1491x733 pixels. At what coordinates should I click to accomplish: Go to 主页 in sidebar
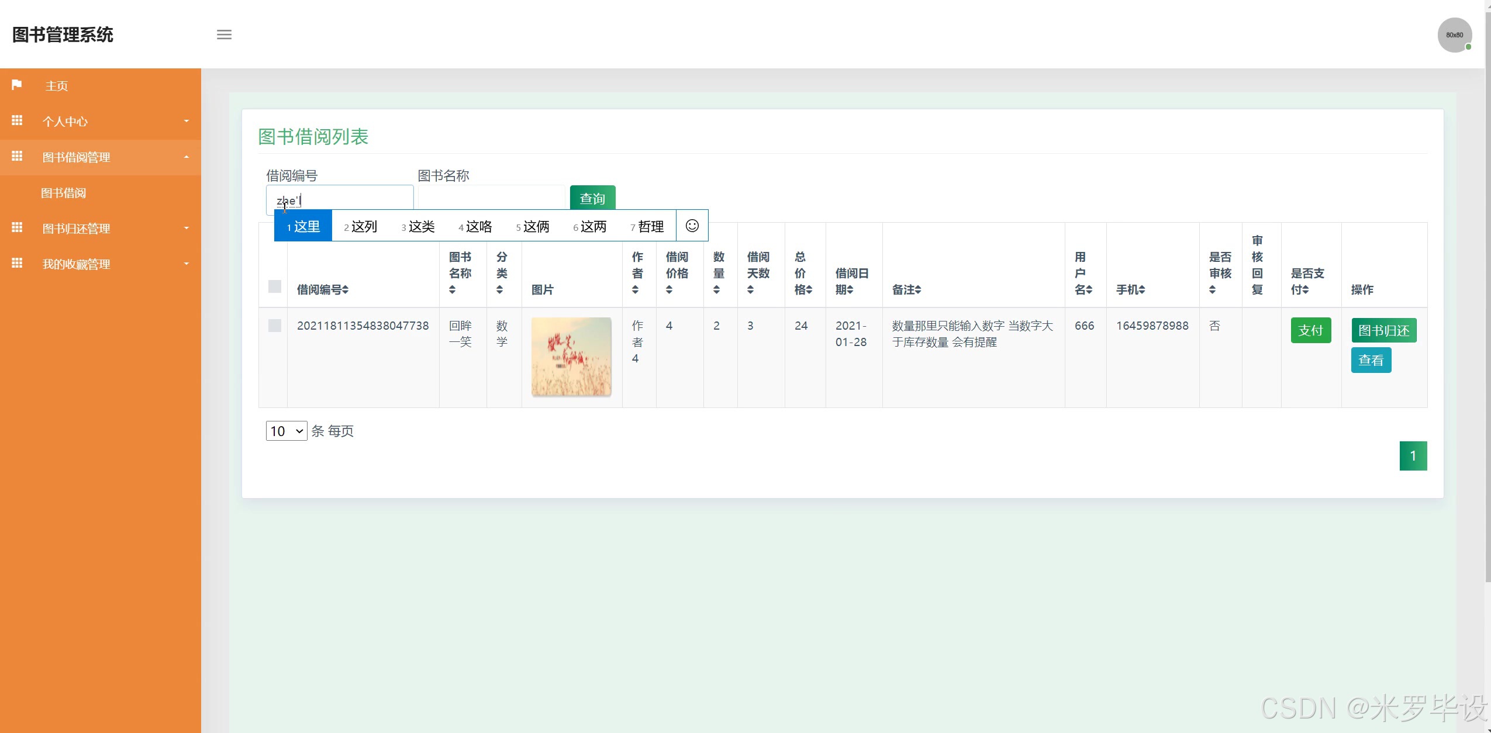57,86
